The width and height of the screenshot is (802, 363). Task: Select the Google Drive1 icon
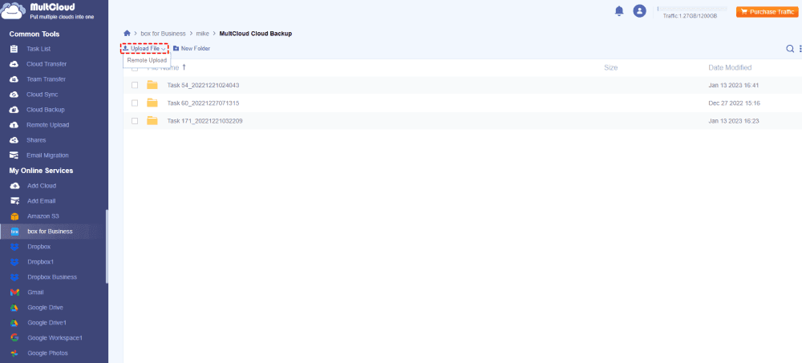(14, 323)
